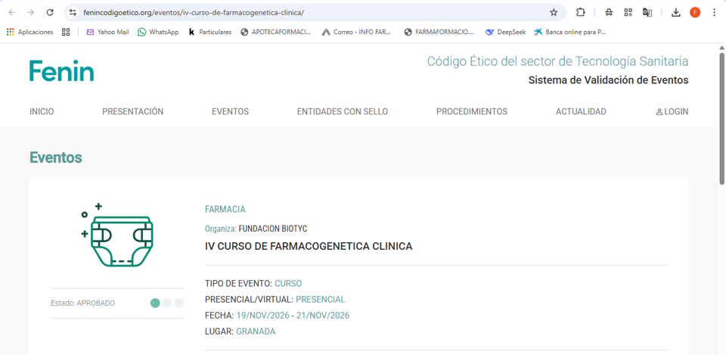
Task: Open the QR code extension icon
Action: [x=628, y=12]
